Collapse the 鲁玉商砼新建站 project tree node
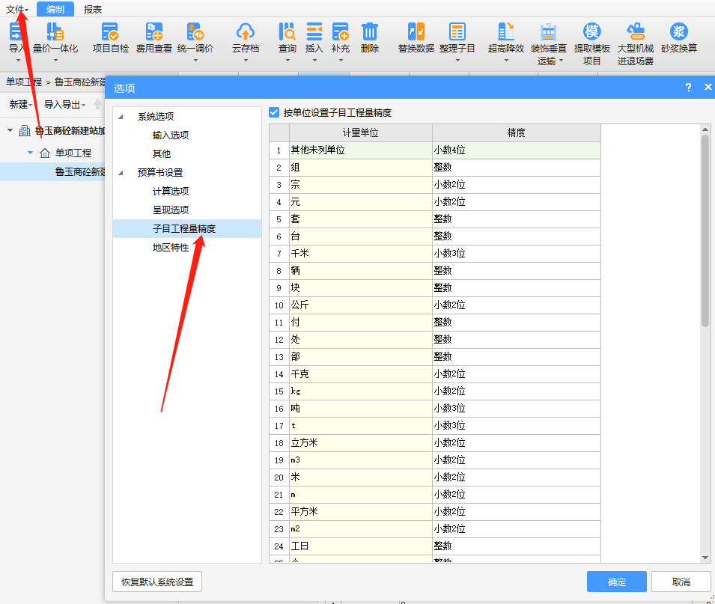Image resolution: width=715 pixels, height=604 pixels. 10,130
